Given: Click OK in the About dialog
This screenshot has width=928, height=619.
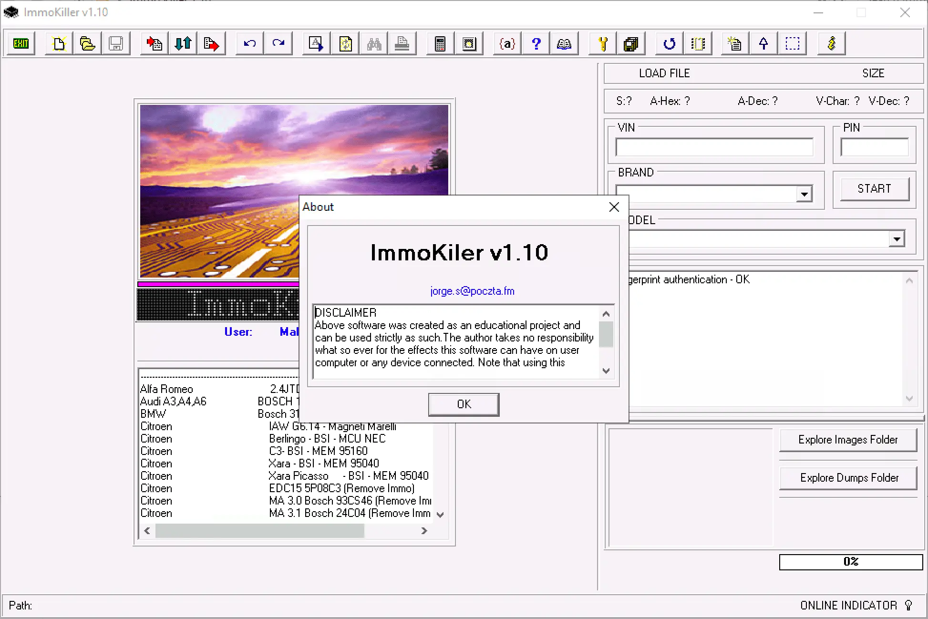Looking at the screenshot, I should (464, 404).
